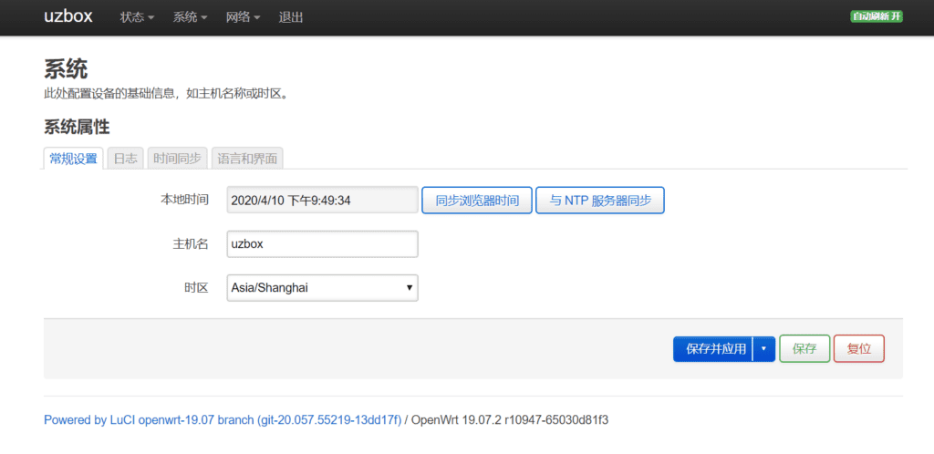Expand the 时区 Asia/Shanghai dropdown

(x=322, y=288)
